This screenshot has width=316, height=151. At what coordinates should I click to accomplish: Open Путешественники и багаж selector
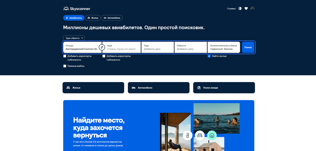[x=224, y=47]
